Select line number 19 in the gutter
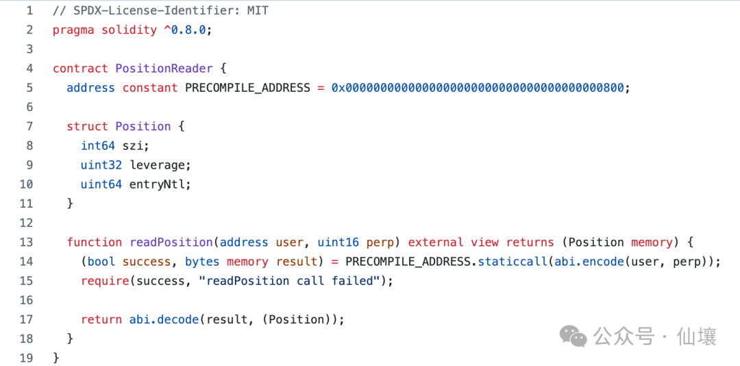The image size is (740, 366). pyautogui.click(x=26, y=358)
